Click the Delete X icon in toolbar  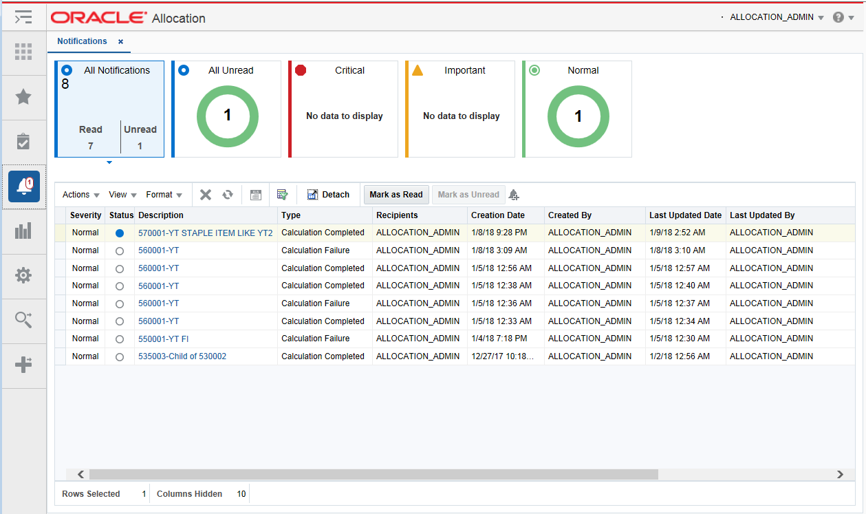(x=206, y=195)
